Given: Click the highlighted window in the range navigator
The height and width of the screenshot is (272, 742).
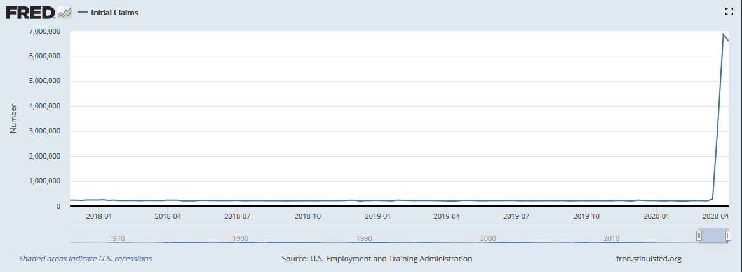Looking at the screenshot, I should click(713, 236).
